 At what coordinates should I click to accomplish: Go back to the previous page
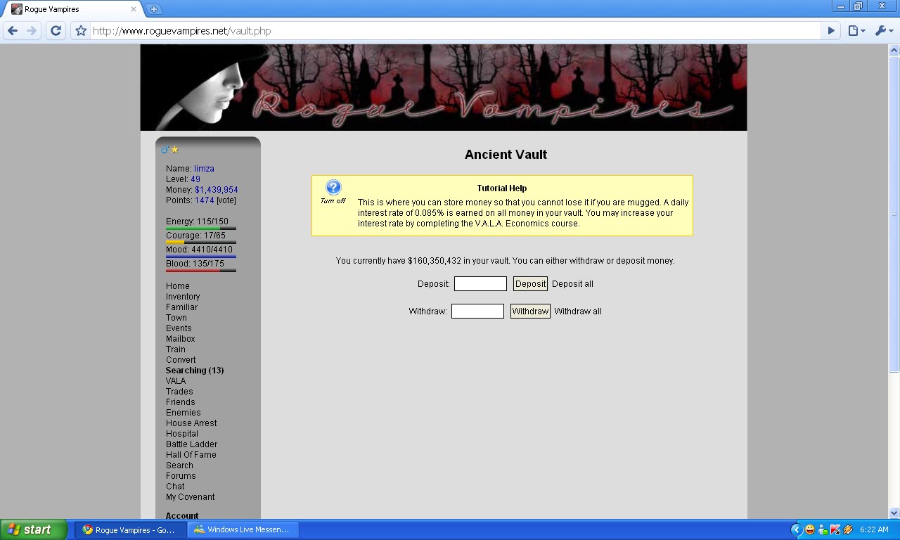click(x=13, y=31)
